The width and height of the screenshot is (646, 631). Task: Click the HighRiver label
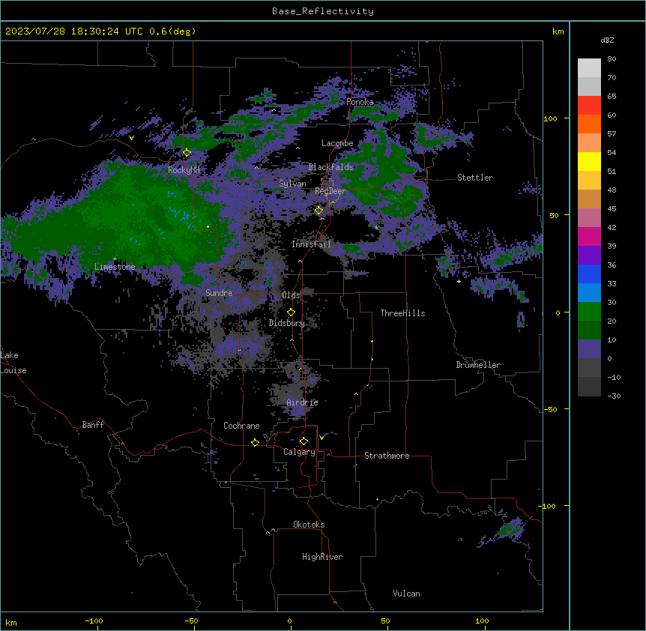pos(322,557)
